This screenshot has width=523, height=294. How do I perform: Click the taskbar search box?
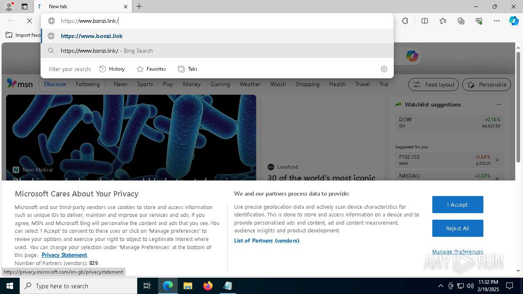[x=78, y=286]
